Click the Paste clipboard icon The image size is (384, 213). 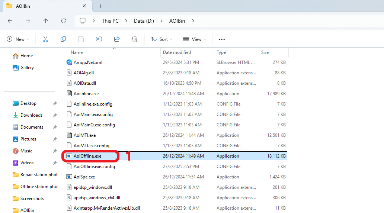coord(81,39)
